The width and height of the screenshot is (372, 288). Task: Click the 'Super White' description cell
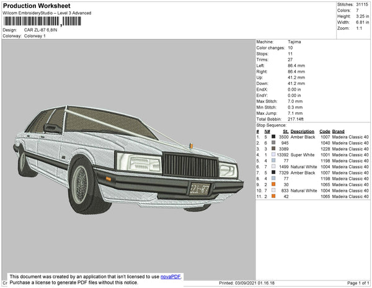pos(303,155)
